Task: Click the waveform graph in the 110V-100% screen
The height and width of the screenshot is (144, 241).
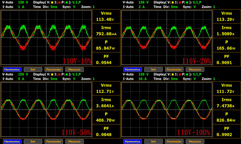Action: tap(167, 109)
